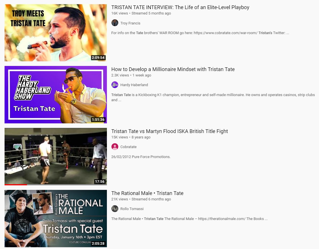
Task: Visit Rollo Tomassi channel name link
Action: pos(132,209)
